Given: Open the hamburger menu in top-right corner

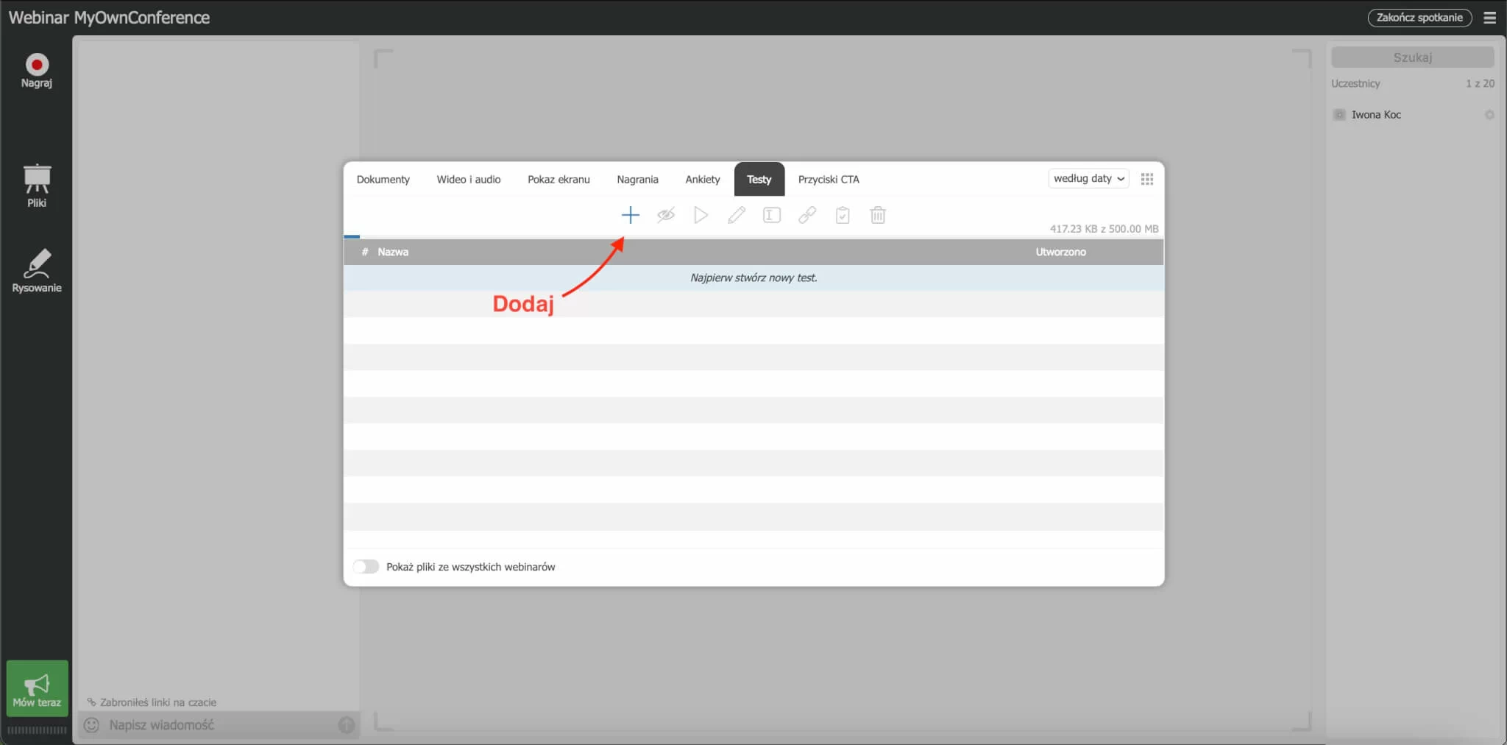Looking at the screenshot, I should click(1490, 18).
